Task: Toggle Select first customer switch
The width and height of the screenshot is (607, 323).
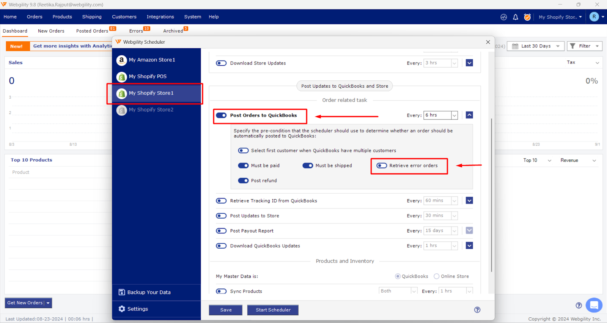Action: (x=243, y=151)
